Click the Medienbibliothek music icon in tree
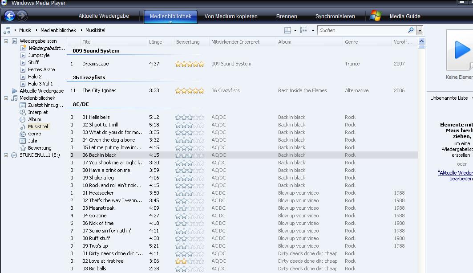This screenshot has height=273, width=473. (15, 98)
